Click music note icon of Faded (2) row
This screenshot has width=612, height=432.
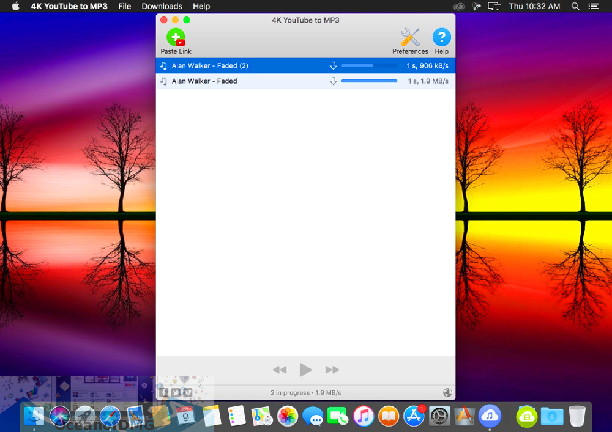(163, 66)
